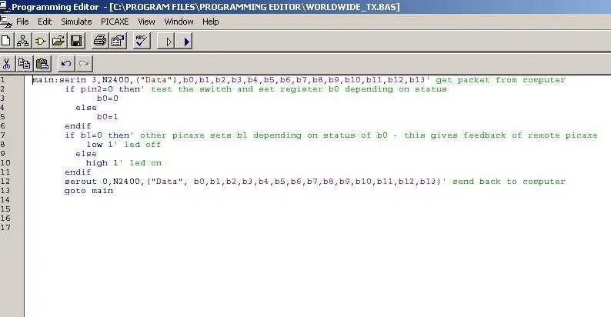Paste from clipboard icon
Image resolution: width=611 pixels, height=317 pixels.
click(42, 64)
